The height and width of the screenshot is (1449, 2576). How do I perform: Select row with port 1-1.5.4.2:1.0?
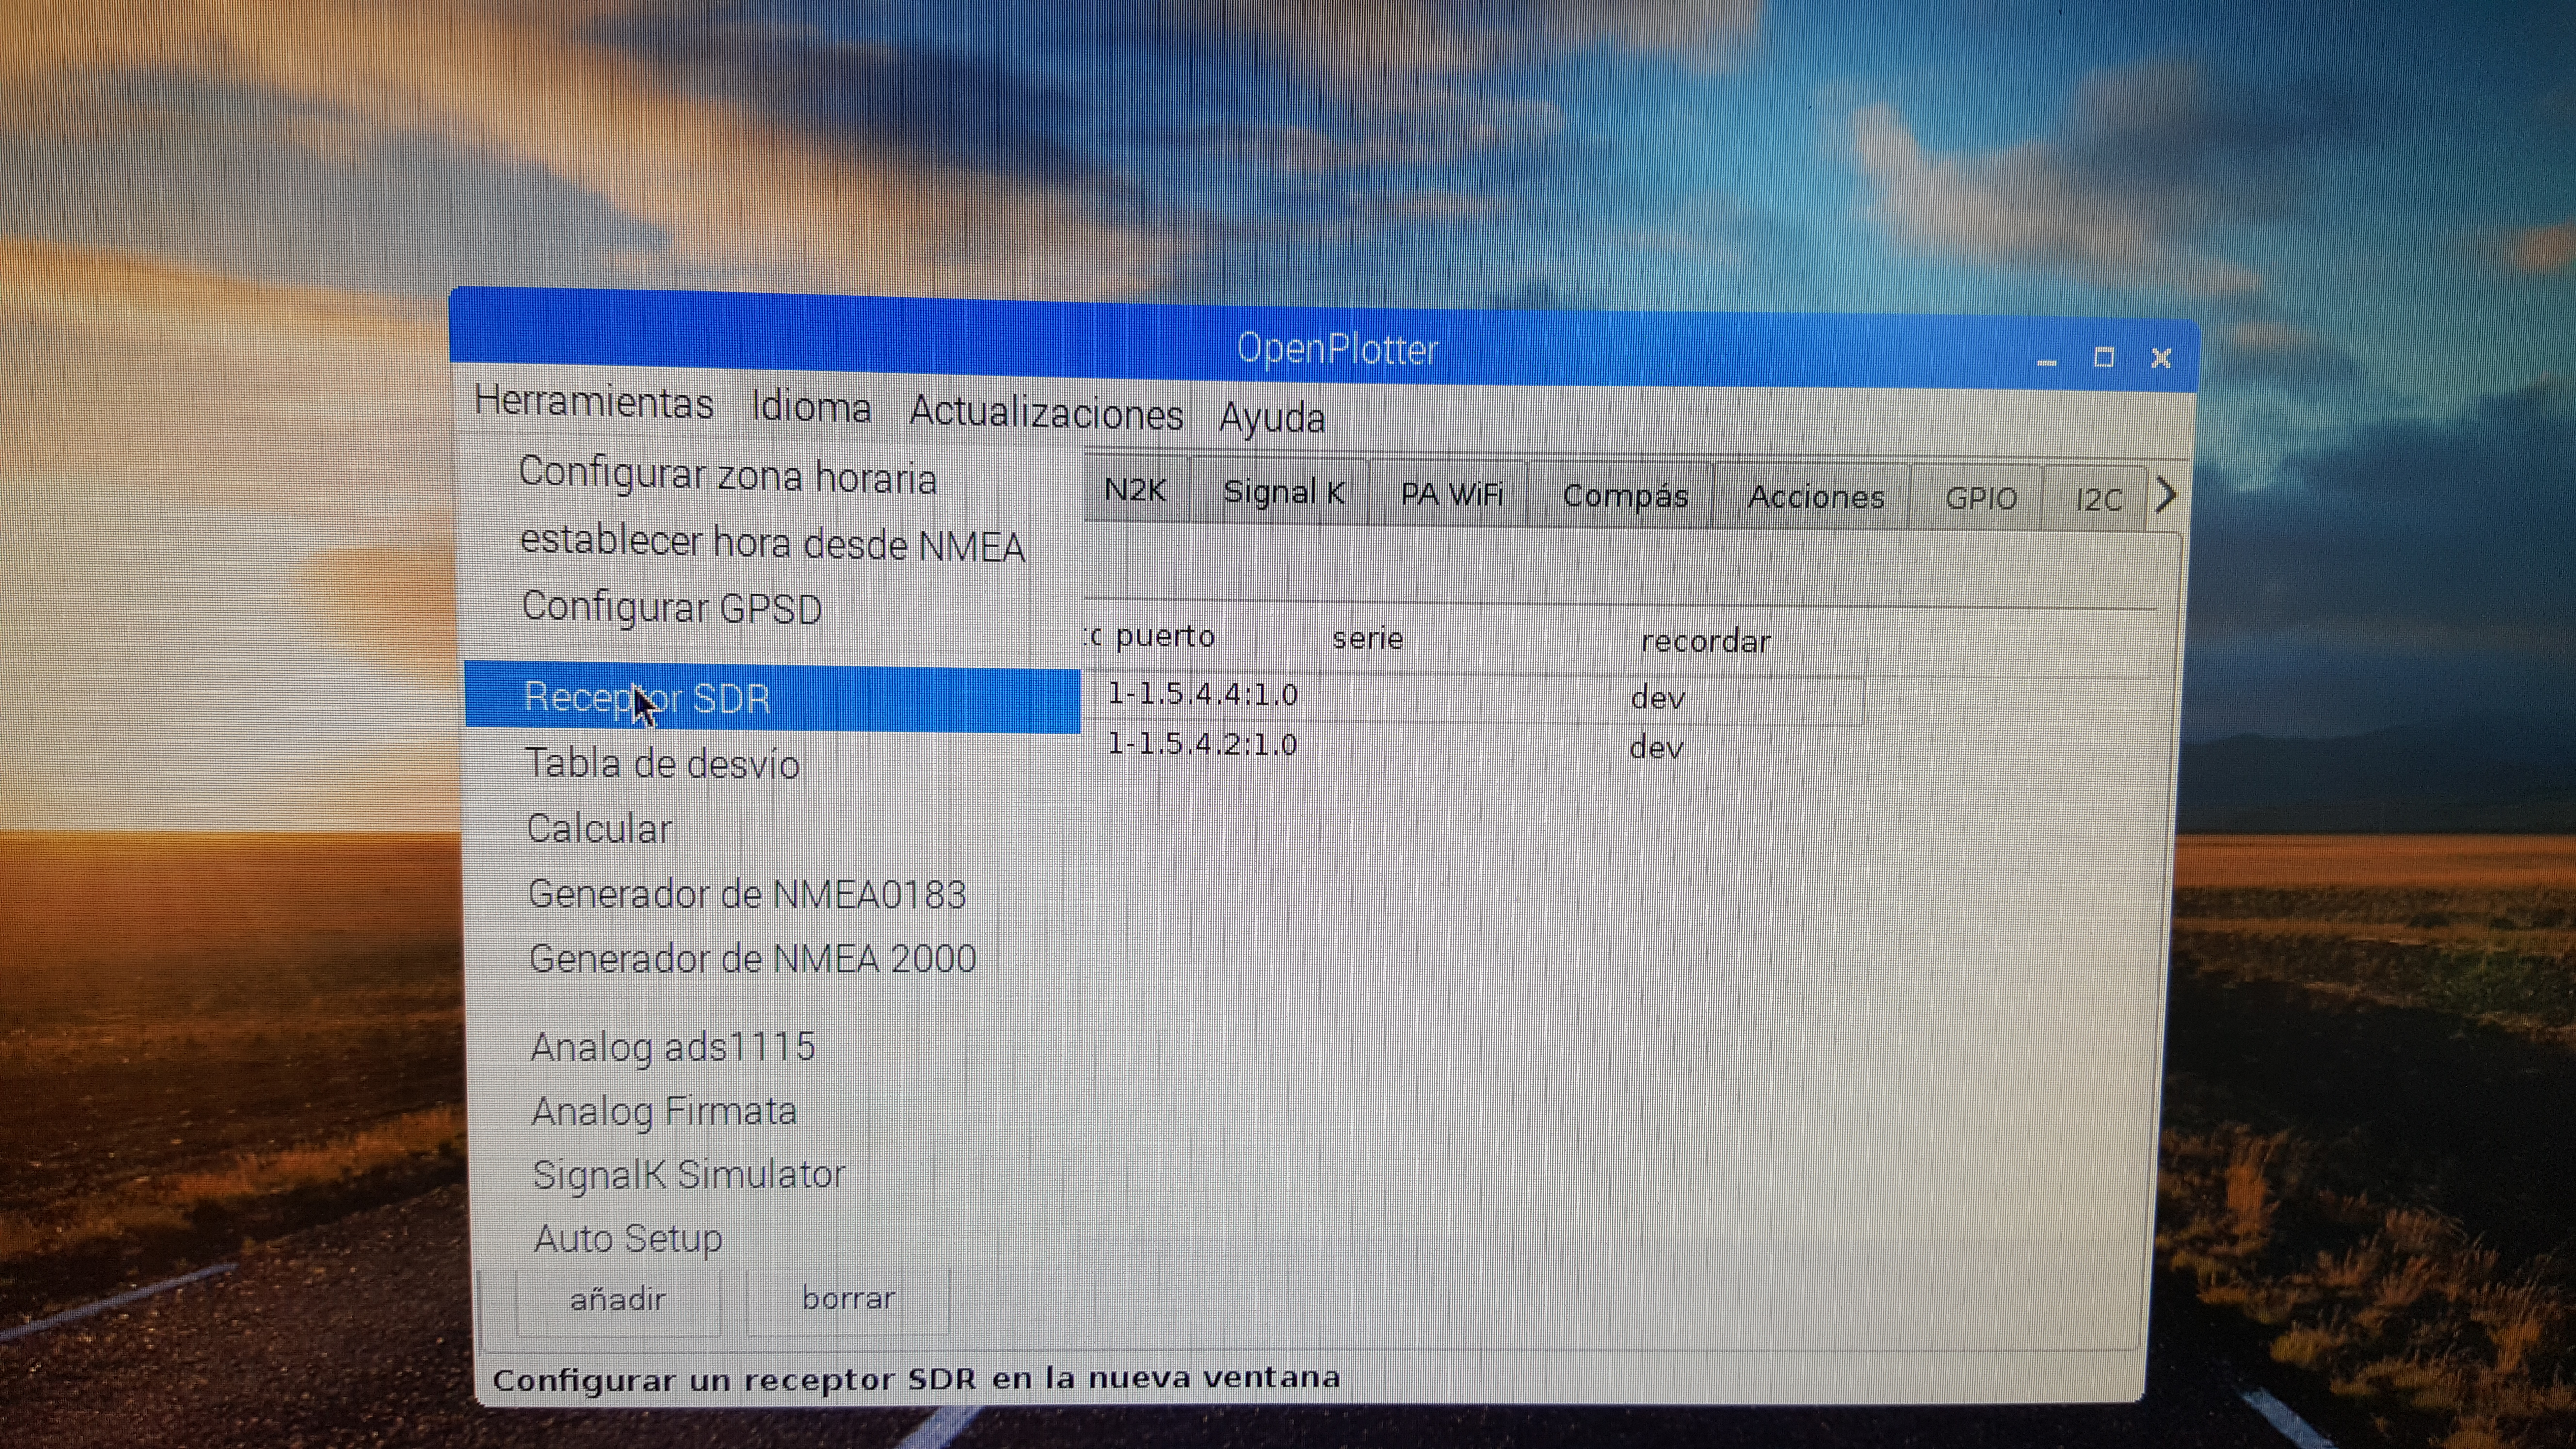click(x=1474, y=746)
